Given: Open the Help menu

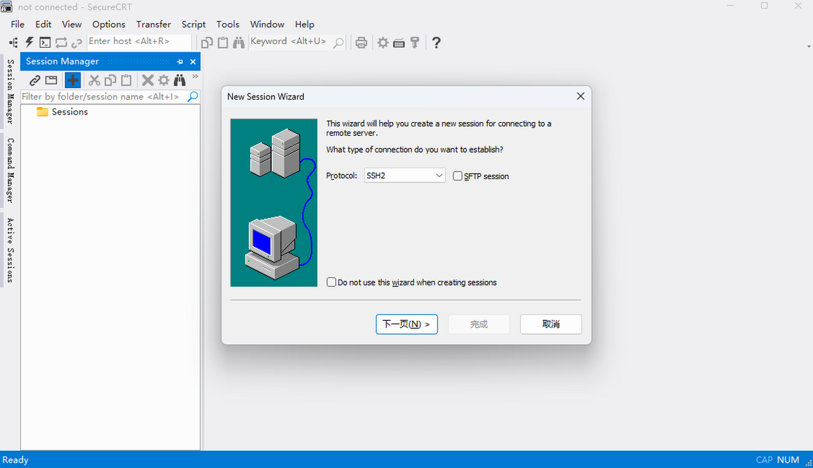Looking at the screenshot, I should tap(305, 24).
